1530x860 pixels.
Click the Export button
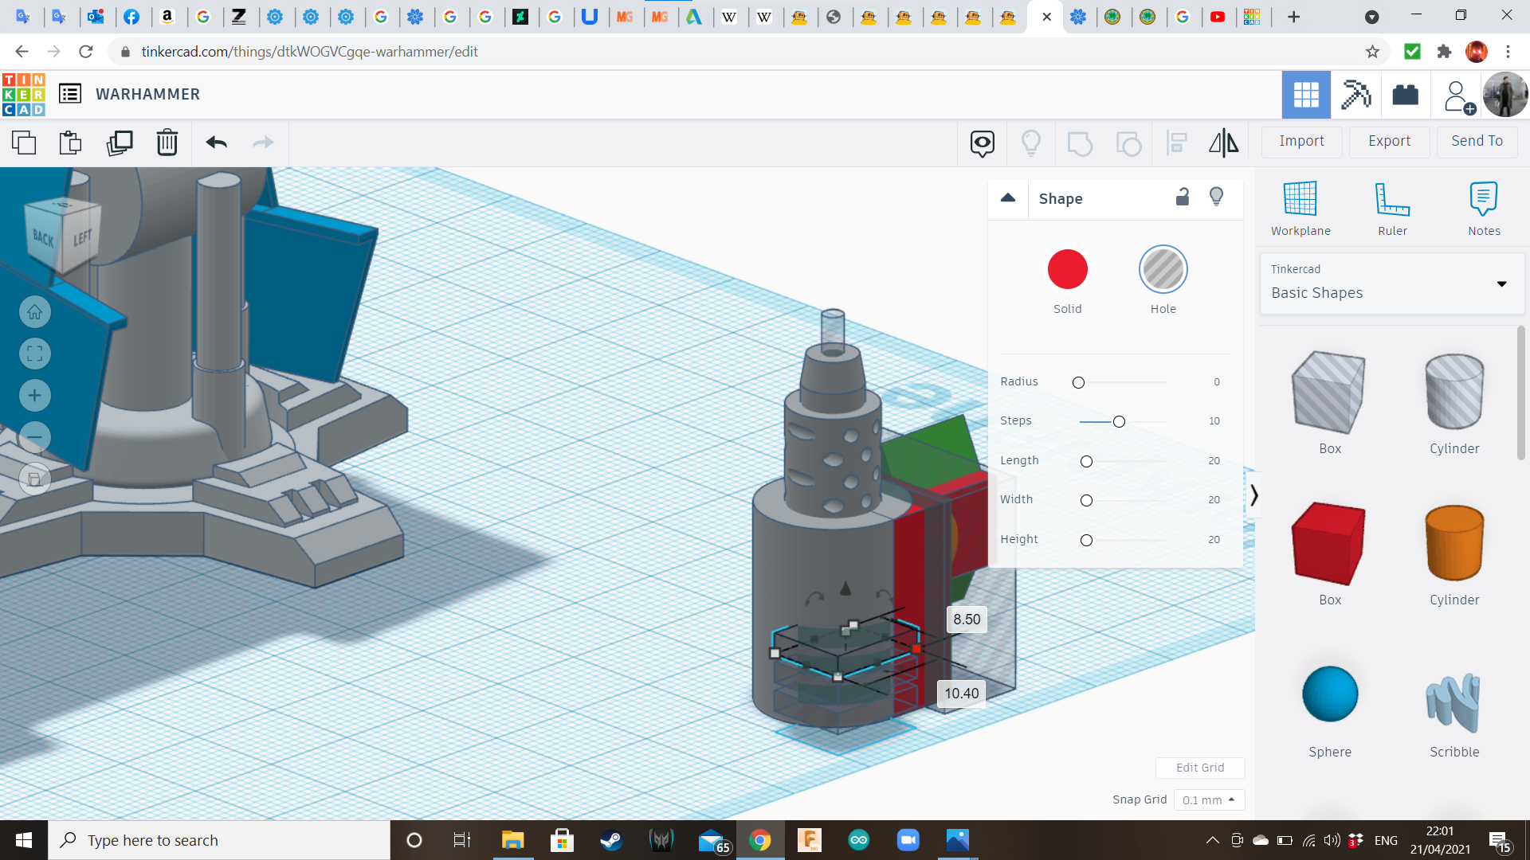[x=1389, y=142]
